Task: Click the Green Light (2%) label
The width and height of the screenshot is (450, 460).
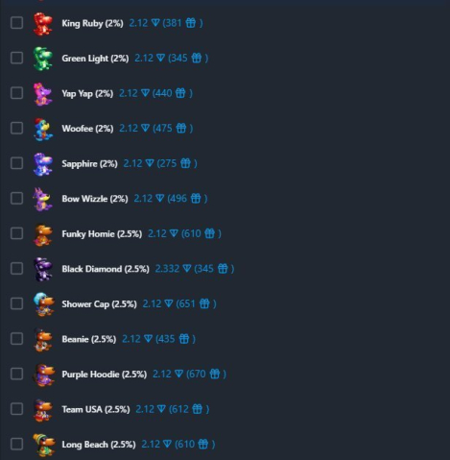Action: 95,59
